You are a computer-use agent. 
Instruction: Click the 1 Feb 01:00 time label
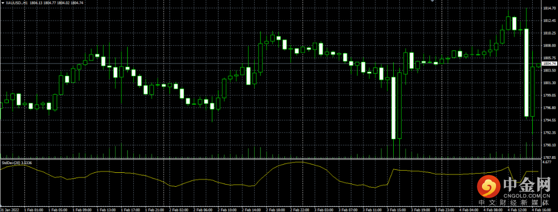[33, 209]
